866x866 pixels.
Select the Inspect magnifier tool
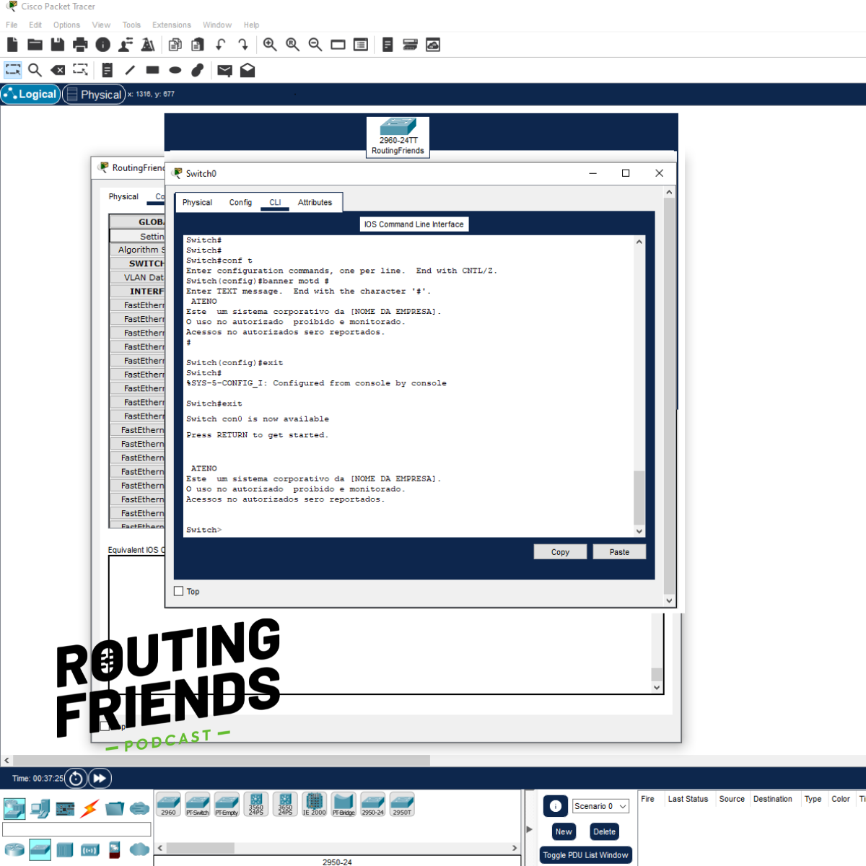point(35,70)
